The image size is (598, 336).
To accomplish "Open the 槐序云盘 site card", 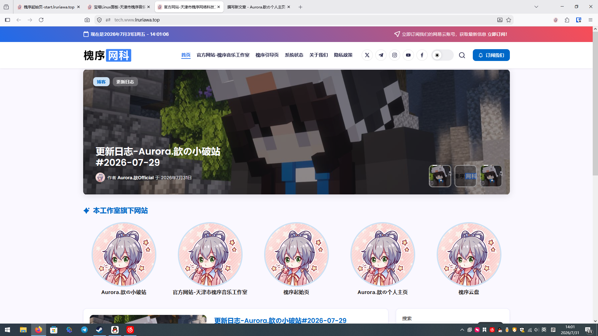I will [x=469, y=259].
